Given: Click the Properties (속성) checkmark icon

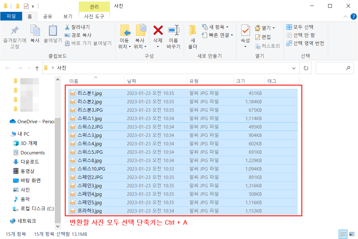Looking at the screenshot, I should pos(245,30).
